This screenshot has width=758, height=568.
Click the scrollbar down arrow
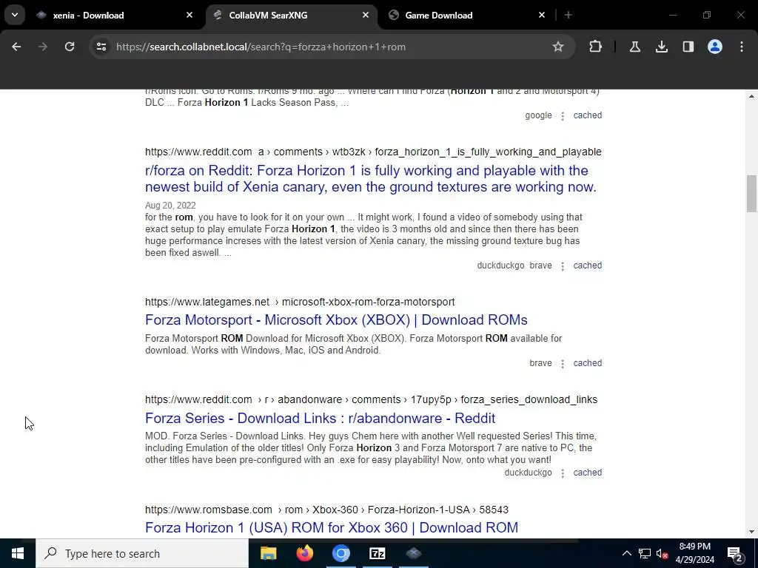coord(751,532)
